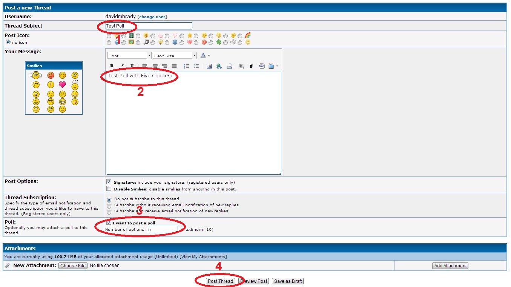Open the video embed dropdown arrow
511x287 pixels.
pos(277,66)
